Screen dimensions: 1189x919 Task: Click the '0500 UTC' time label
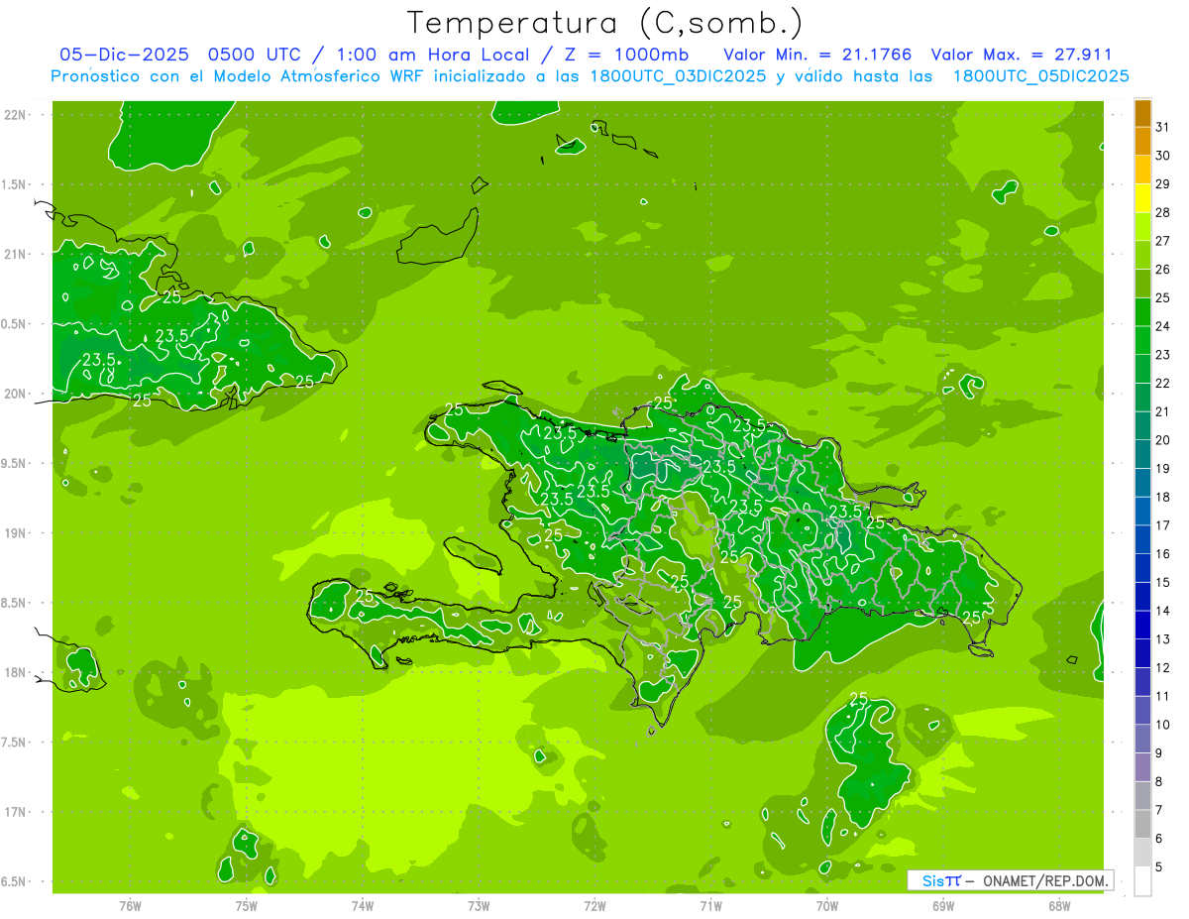(x=251, y=55)
